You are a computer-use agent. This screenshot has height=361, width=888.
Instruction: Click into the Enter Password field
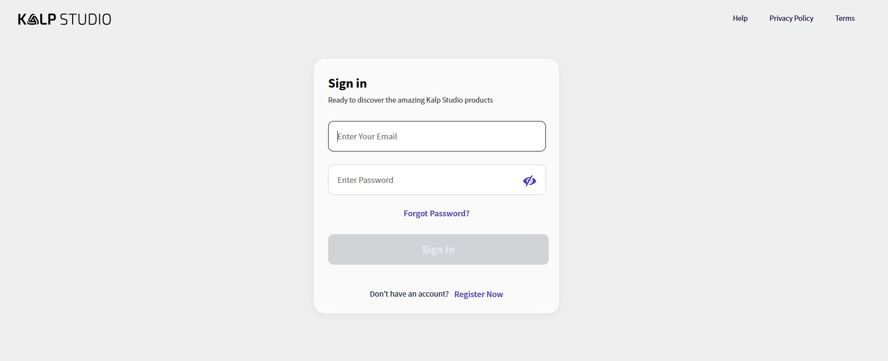tap(421, 180)
